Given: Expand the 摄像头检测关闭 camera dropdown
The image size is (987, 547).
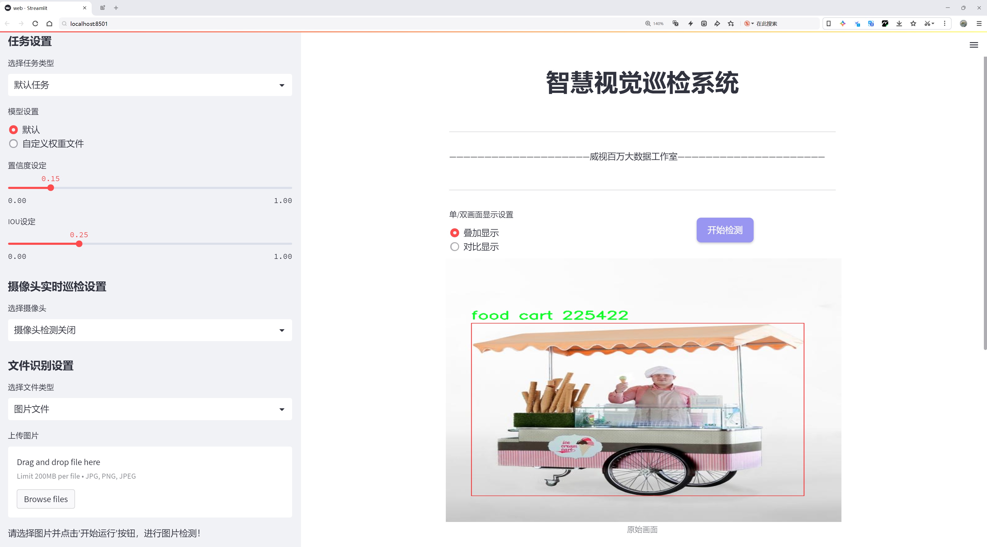Looking at the screenshot, I should pos(150,330).
